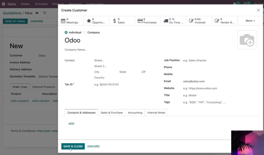Viewport: 264px width, 155px height.
Task: Click the cloud save icon beside New
Action: (x=37, y=13)
